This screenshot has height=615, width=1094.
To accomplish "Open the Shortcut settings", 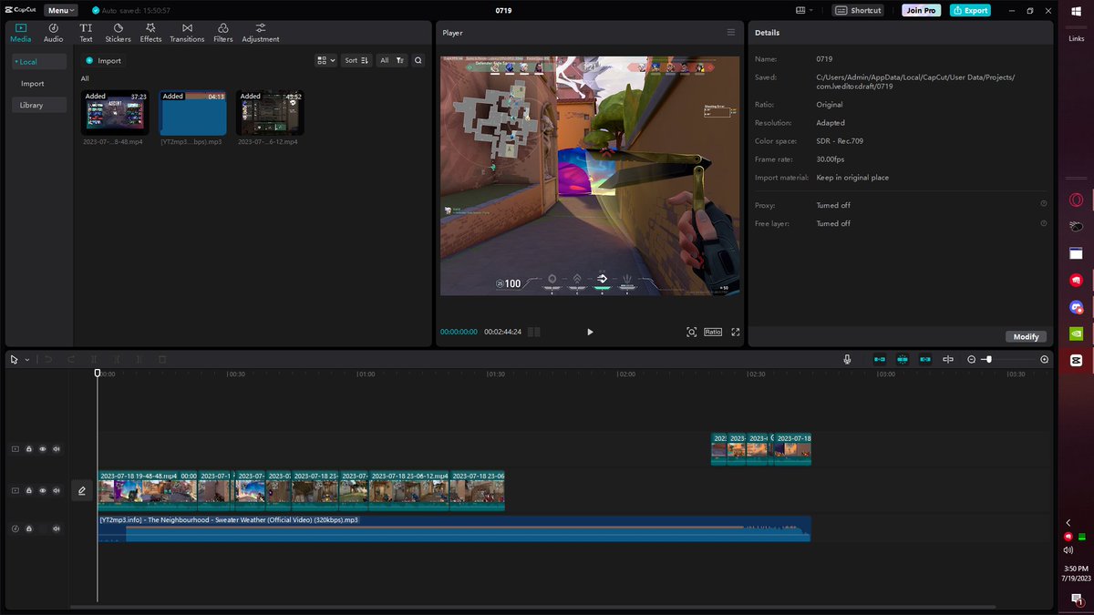I will (x=859, y=10).
